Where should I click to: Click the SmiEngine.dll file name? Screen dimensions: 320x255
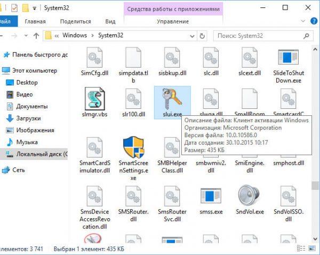pyautogui.click(x=250, y=166)
